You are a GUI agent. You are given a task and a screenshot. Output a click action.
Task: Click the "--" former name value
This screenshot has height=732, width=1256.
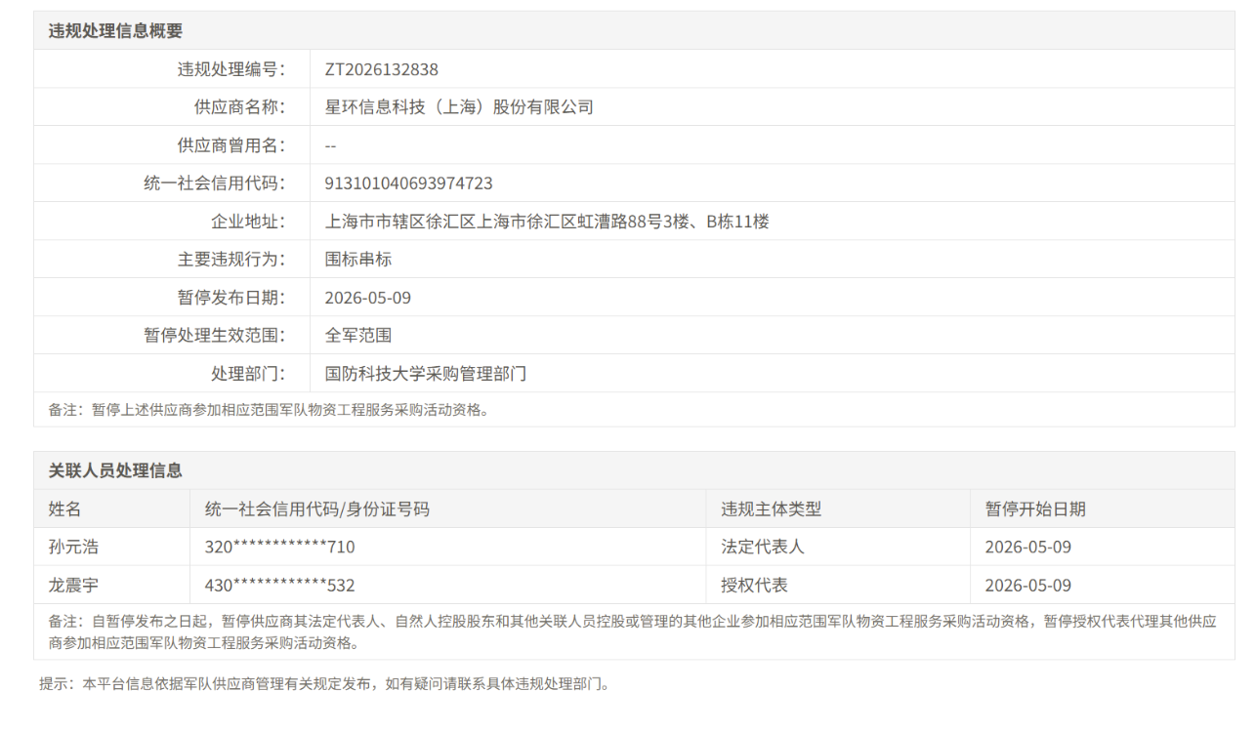(x=331, y=145)
